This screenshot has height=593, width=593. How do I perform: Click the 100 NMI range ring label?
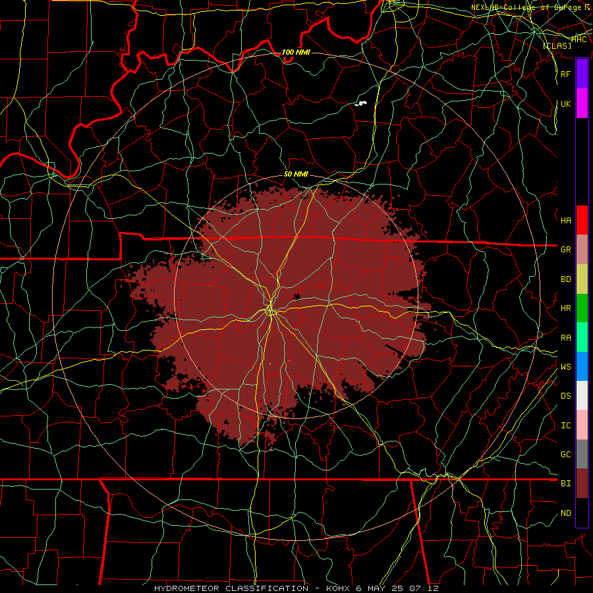point(296,52)
